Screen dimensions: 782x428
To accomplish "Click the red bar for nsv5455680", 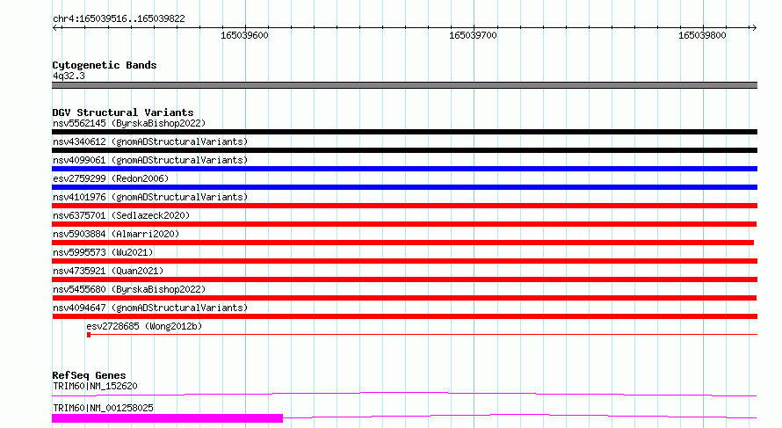I will pyautogui.click(x=404, y=298).
